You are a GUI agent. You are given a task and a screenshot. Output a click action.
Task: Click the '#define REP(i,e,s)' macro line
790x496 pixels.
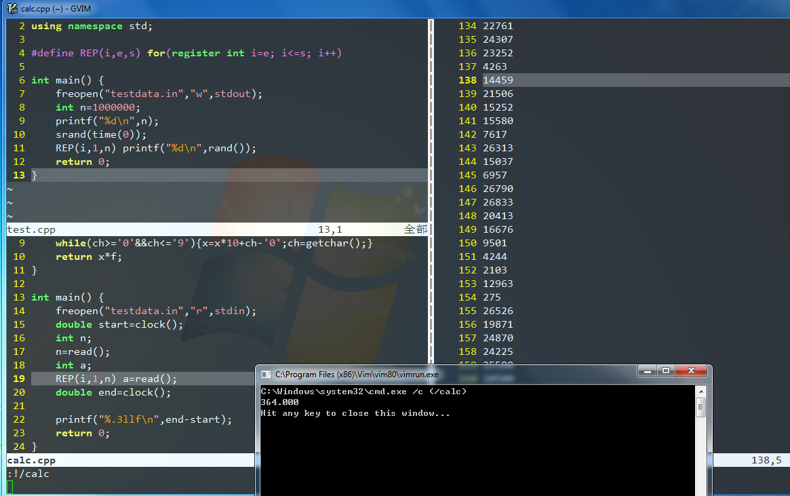point(186,54)
